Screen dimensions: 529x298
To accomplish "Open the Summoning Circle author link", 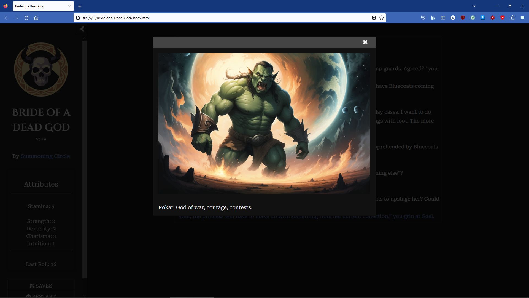I will coord(45,156).
